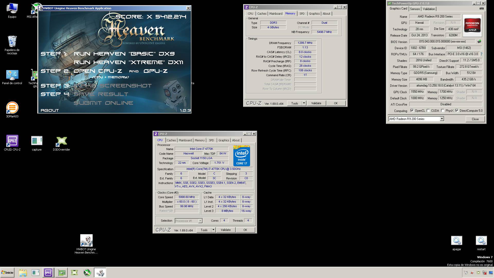Click the GPU-Z graphics card taskbar button
The image size is (494, 278).
tap(62, 273)
